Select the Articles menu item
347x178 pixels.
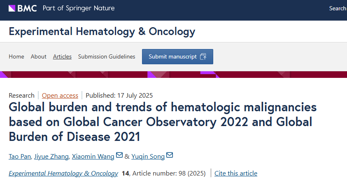coord(62,57)
